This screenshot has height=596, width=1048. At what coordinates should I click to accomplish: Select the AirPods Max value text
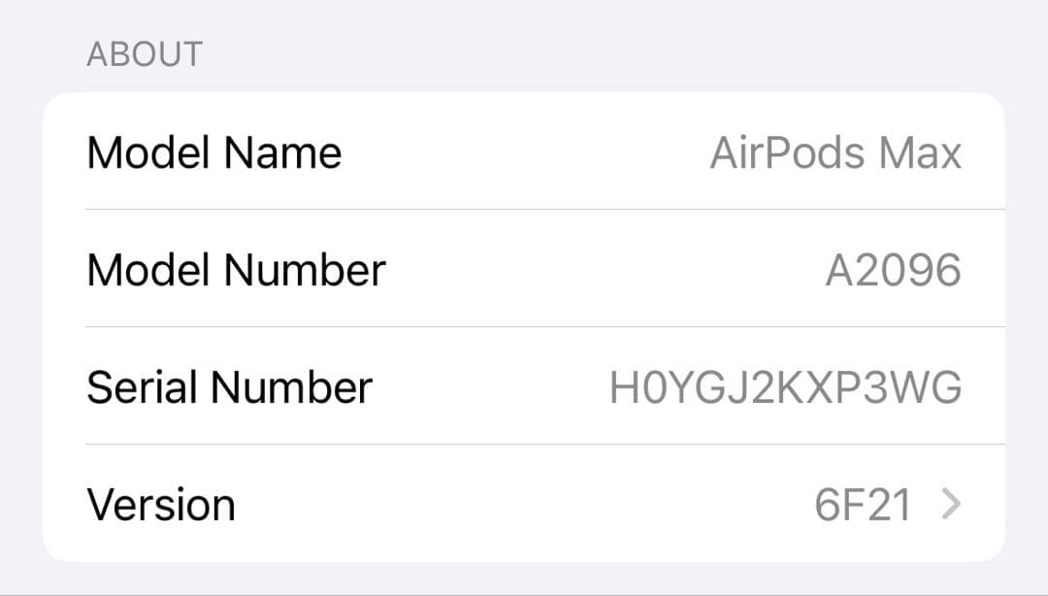click(836, 153)
